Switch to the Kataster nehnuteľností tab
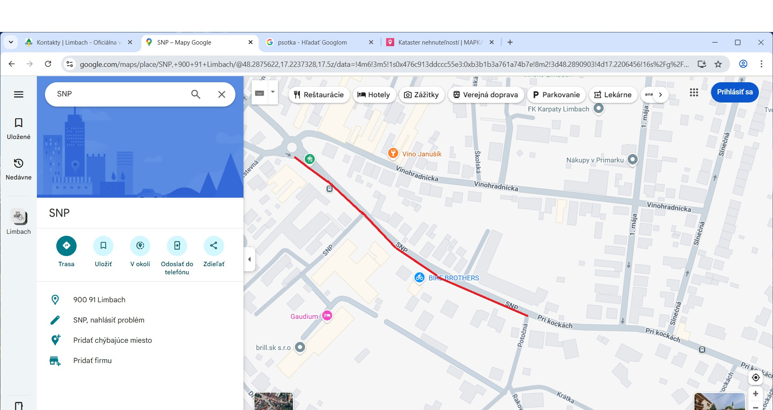Image resolution: width=773 pixels, height=410 pixels. tap(440, 43)
